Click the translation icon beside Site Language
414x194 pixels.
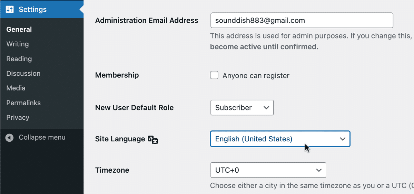coord(153,139)
